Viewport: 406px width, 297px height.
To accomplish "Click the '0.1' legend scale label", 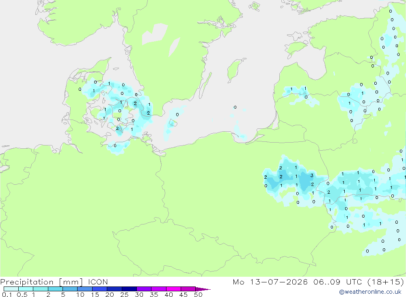I will (x=7, y=295).
